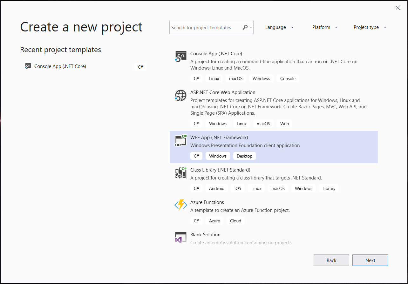Click the Class Library (.NET Standard) icon
Image resolution: width=408 pixels, height=284 pixels.
click(181, 173)
